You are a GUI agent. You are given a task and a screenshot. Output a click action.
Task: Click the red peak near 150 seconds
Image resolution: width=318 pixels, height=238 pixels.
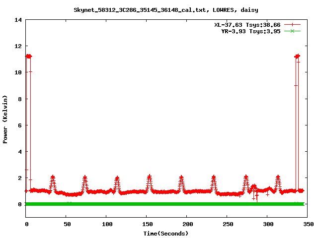click(x=150, y=183)
